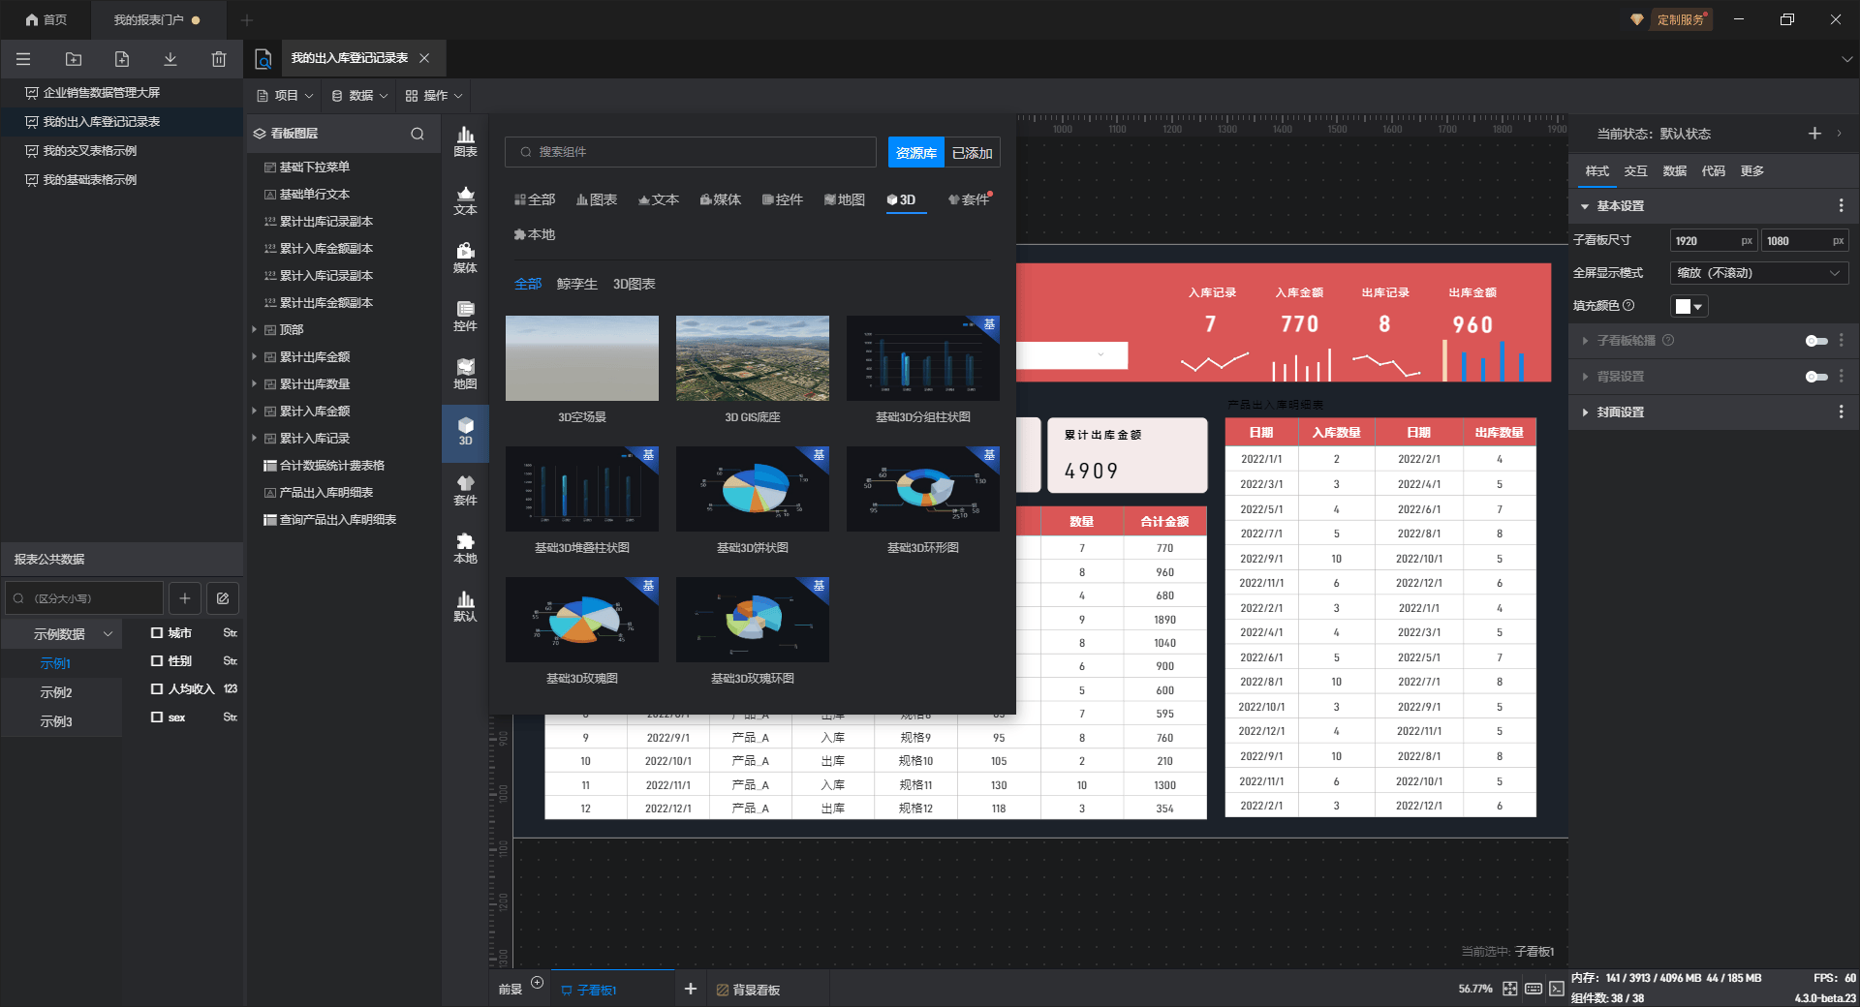Open the 数据 dropdown menu
The height and width of the screenshot is (1007, 1860).
359,96
